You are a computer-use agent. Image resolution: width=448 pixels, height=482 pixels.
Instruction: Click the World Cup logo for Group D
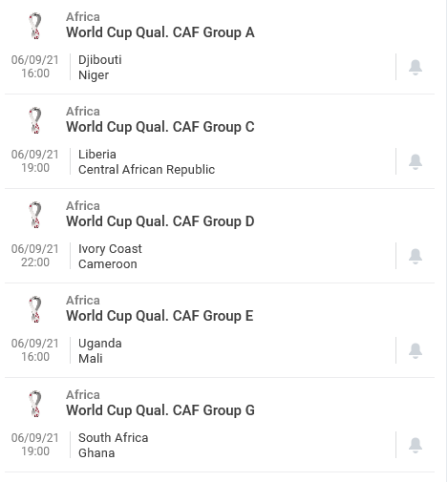pyautogui.click(x=35, y=215)
